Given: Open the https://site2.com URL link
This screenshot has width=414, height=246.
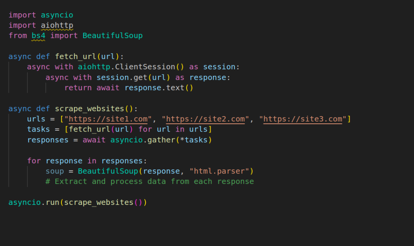Looking at the screenshot, I should pyautogui.click(x=205, y=119).
